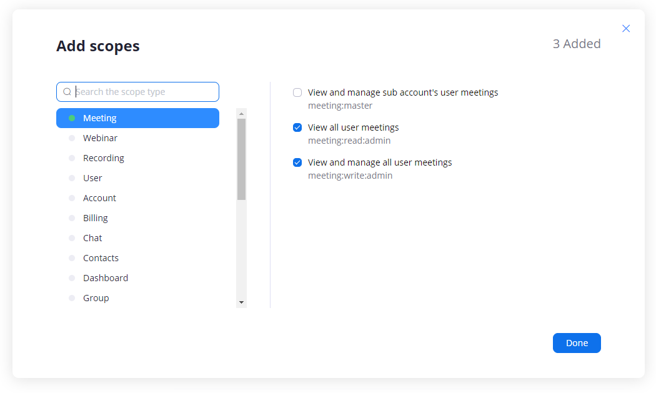Click the meeting:write:admin scope identifier text
656x393 pixels.
350,176
